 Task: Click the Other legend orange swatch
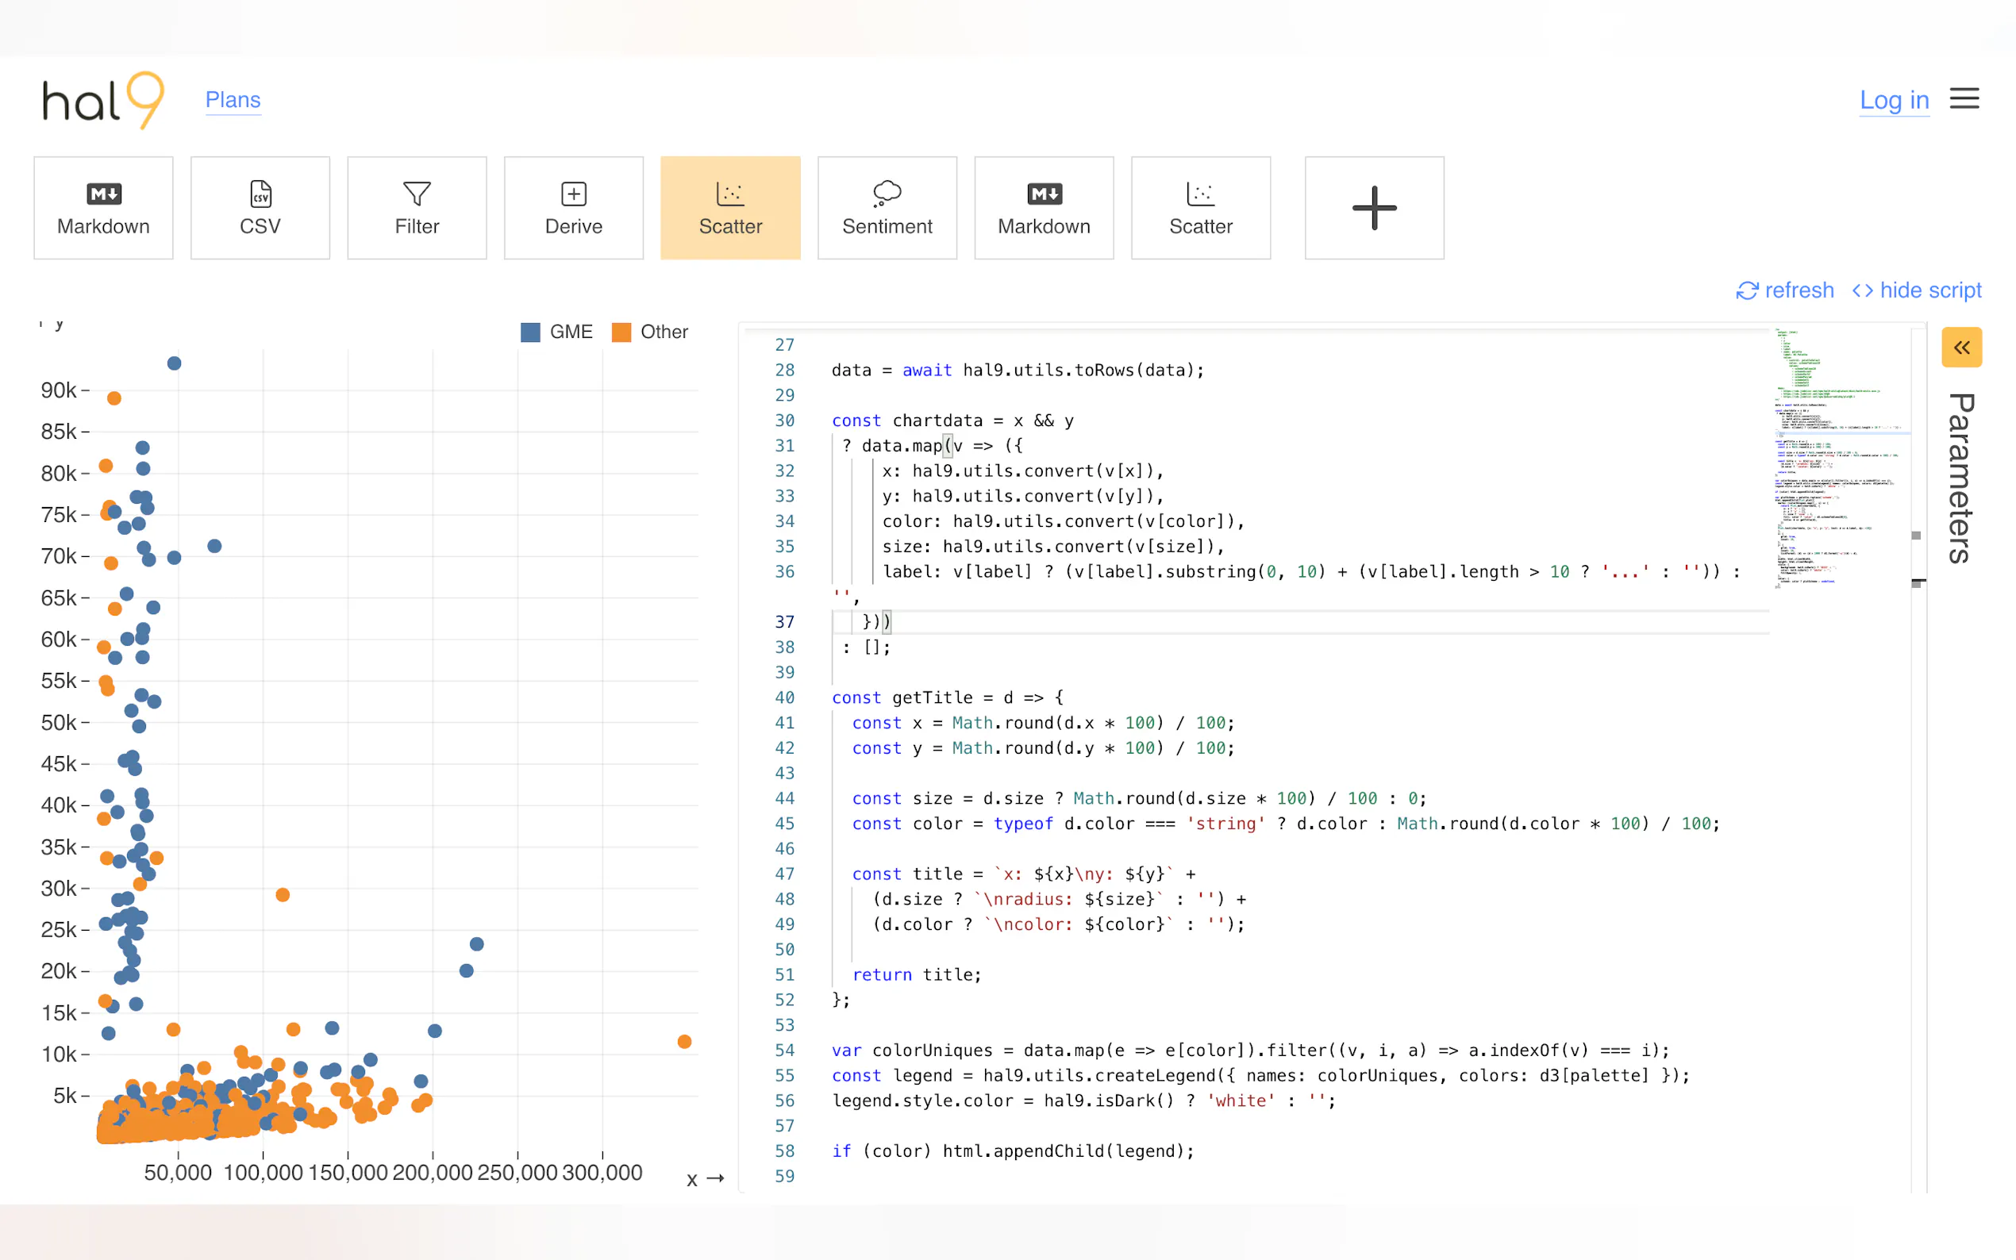click(x=621, y=332)
